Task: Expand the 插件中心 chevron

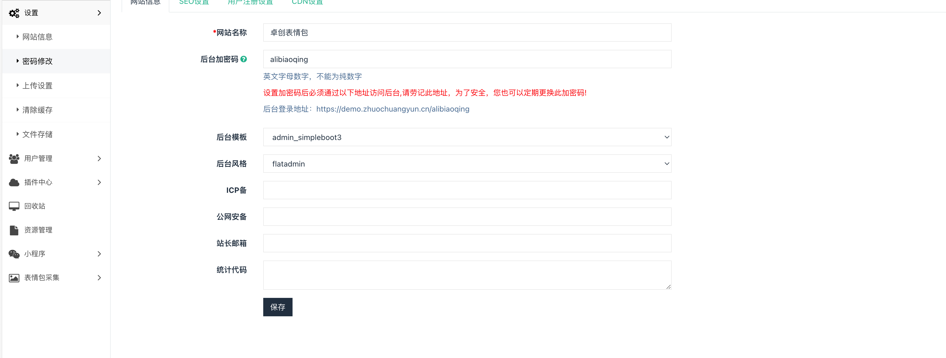Action: pyautogui.click(x=99, y=183)
